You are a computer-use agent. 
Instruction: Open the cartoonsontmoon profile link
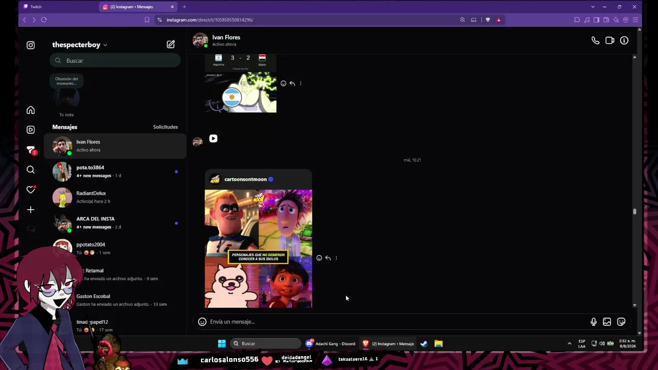(x=246, y=179)
